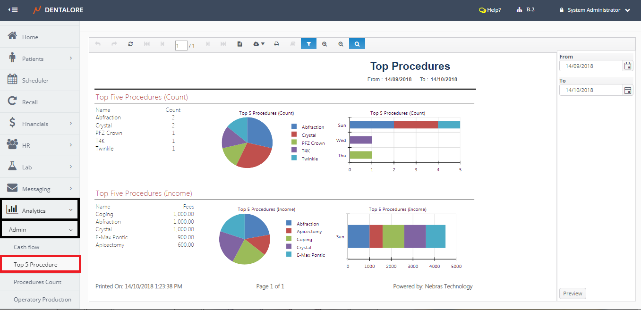
Task: Click the print report icon
Action: point(277,44)
